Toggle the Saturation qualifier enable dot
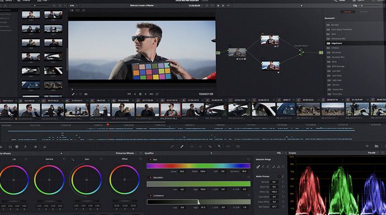 click(150, 177)
